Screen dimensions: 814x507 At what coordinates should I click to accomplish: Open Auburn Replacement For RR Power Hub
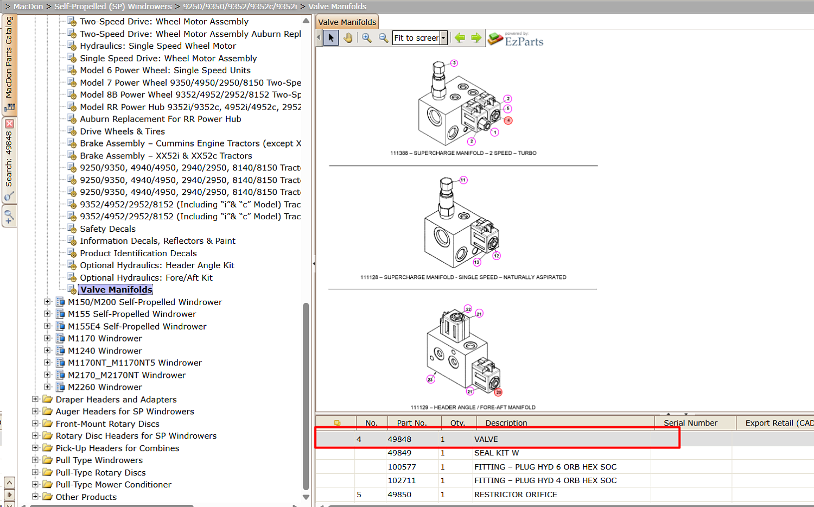tap(161, 119)
